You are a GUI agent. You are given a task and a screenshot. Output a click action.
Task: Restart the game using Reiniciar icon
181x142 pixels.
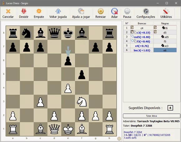tap(100, 11)
